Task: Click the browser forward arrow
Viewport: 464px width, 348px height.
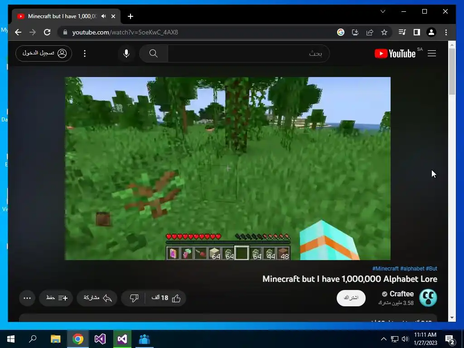Action: (x=33, y=32)
